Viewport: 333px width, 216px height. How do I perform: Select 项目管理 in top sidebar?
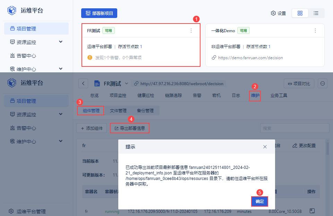pos(36,29)
